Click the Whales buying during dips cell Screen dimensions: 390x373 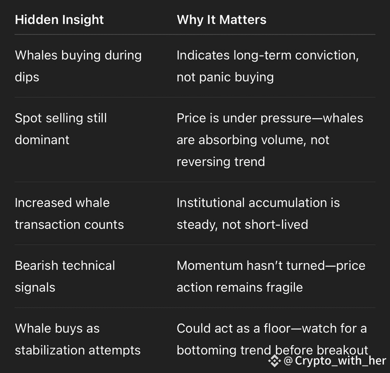click(x=78, y=66)
